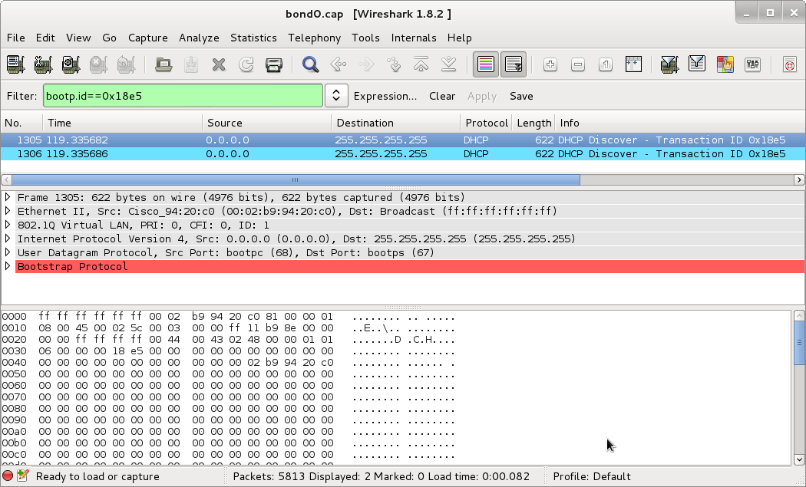Open the View menu
Image resolution: width=806 pixels, height=487 pixels.
(78, 38)
